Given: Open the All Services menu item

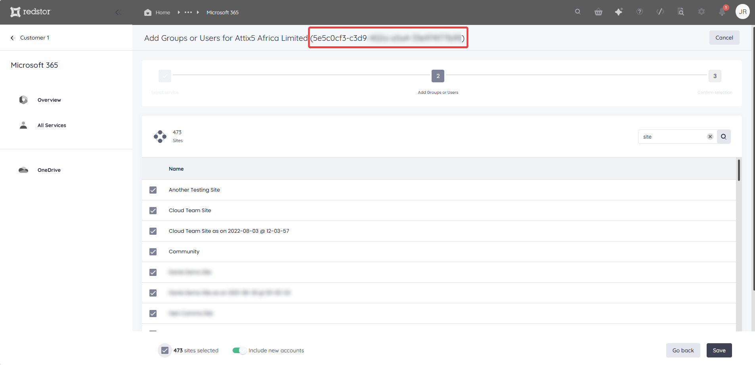Looking at the screenshot, I should pos(52,125).
